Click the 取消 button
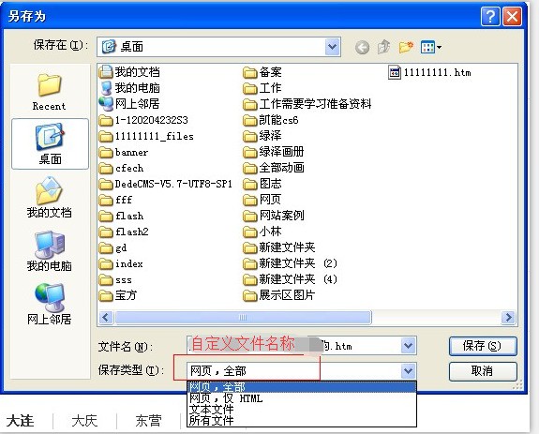539x434 pixels. pyautogui.click(x=483, y=371)
